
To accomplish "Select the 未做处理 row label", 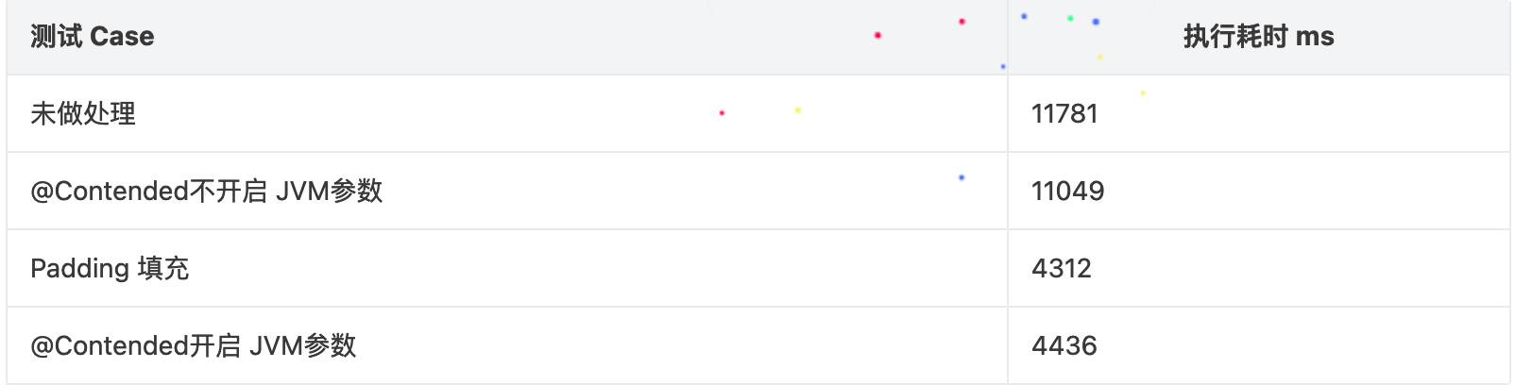I will click(x=83, y=113).
